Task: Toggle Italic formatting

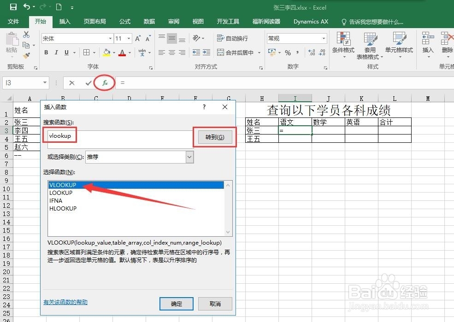Action: [56, 53]
